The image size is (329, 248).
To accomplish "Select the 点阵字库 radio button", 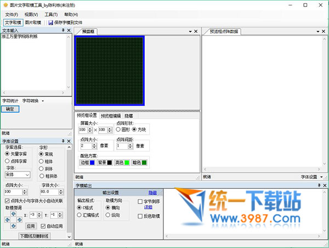I will 8,162.
